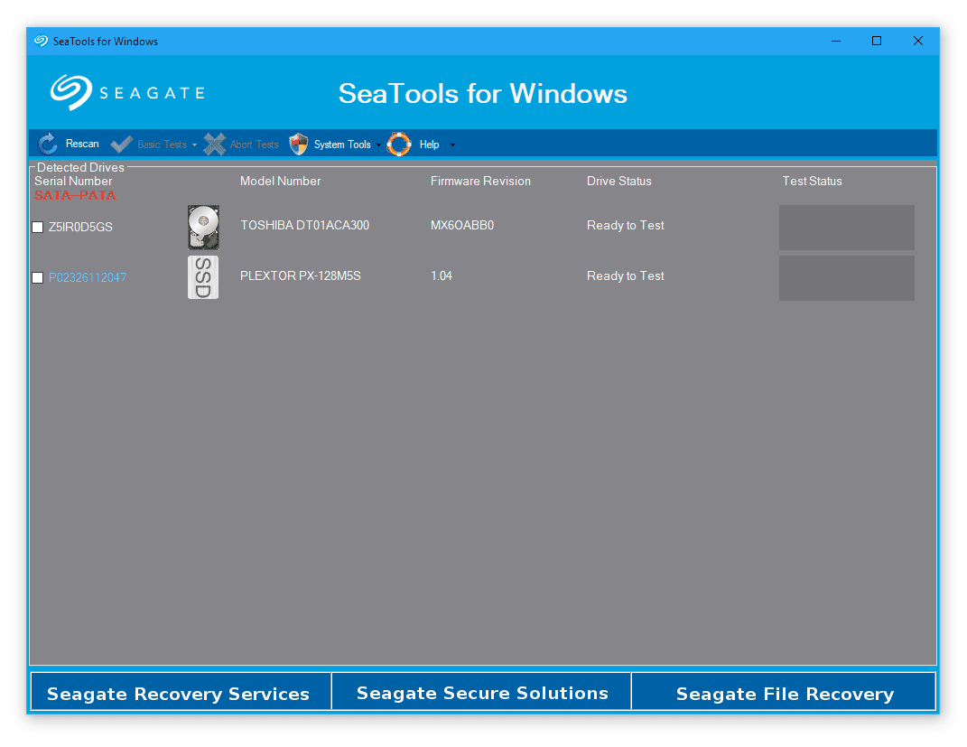Click the Rescan refresh icon
This screenshot has height=747, width=967.
tap(48, 144)
